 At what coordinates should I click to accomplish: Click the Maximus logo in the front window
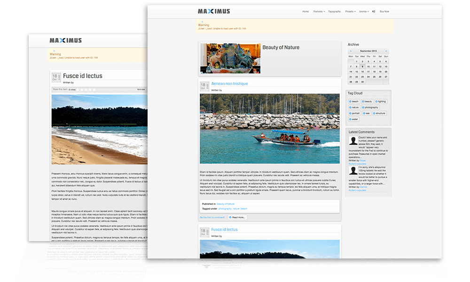tap(213, 11)
